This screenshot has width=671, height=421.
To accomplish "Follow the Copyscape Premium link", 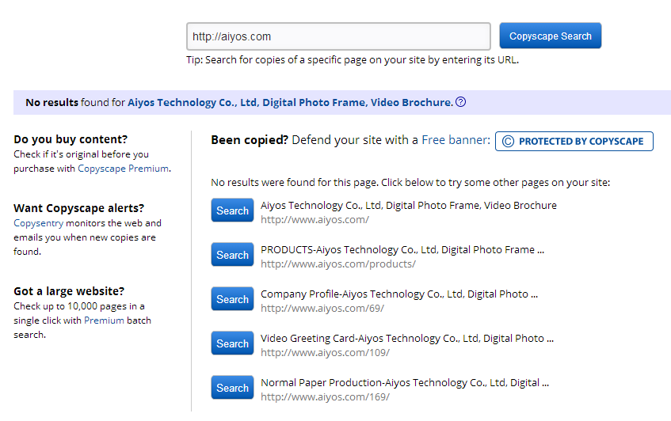I will click(123, 169).
